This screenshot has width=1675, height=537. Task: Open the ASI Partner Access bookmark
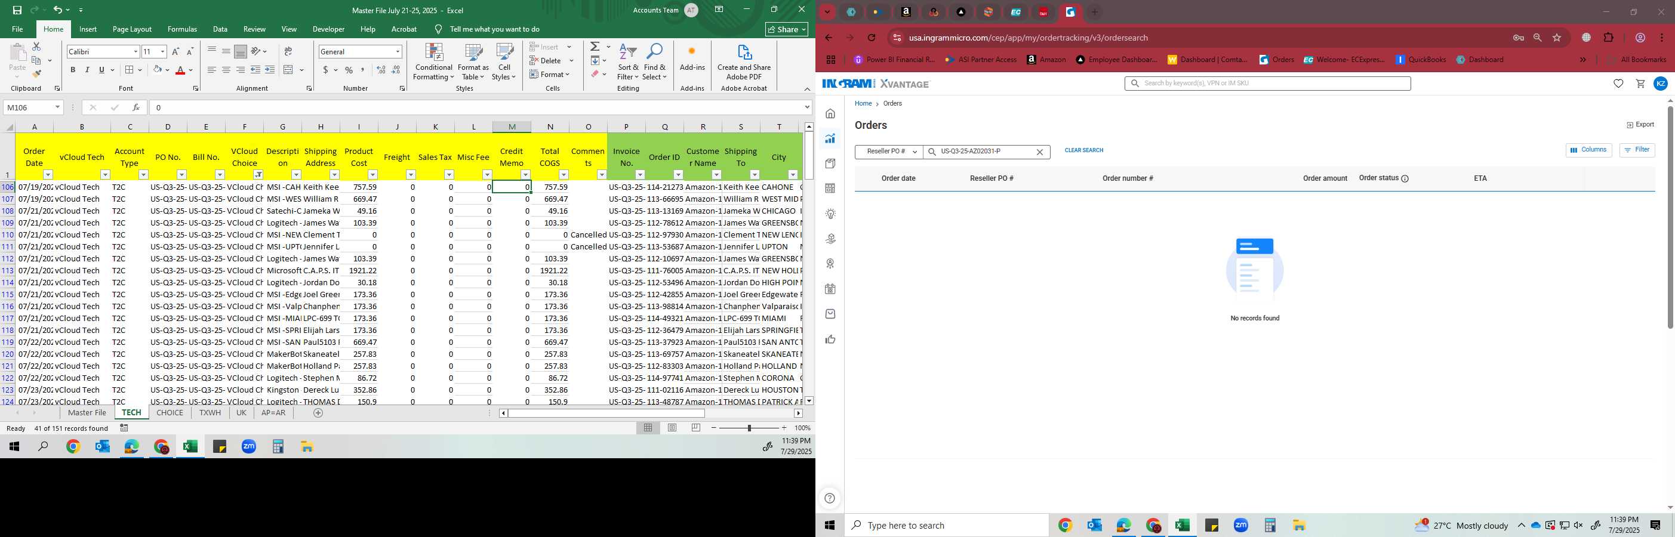click(x=981, y=60)
